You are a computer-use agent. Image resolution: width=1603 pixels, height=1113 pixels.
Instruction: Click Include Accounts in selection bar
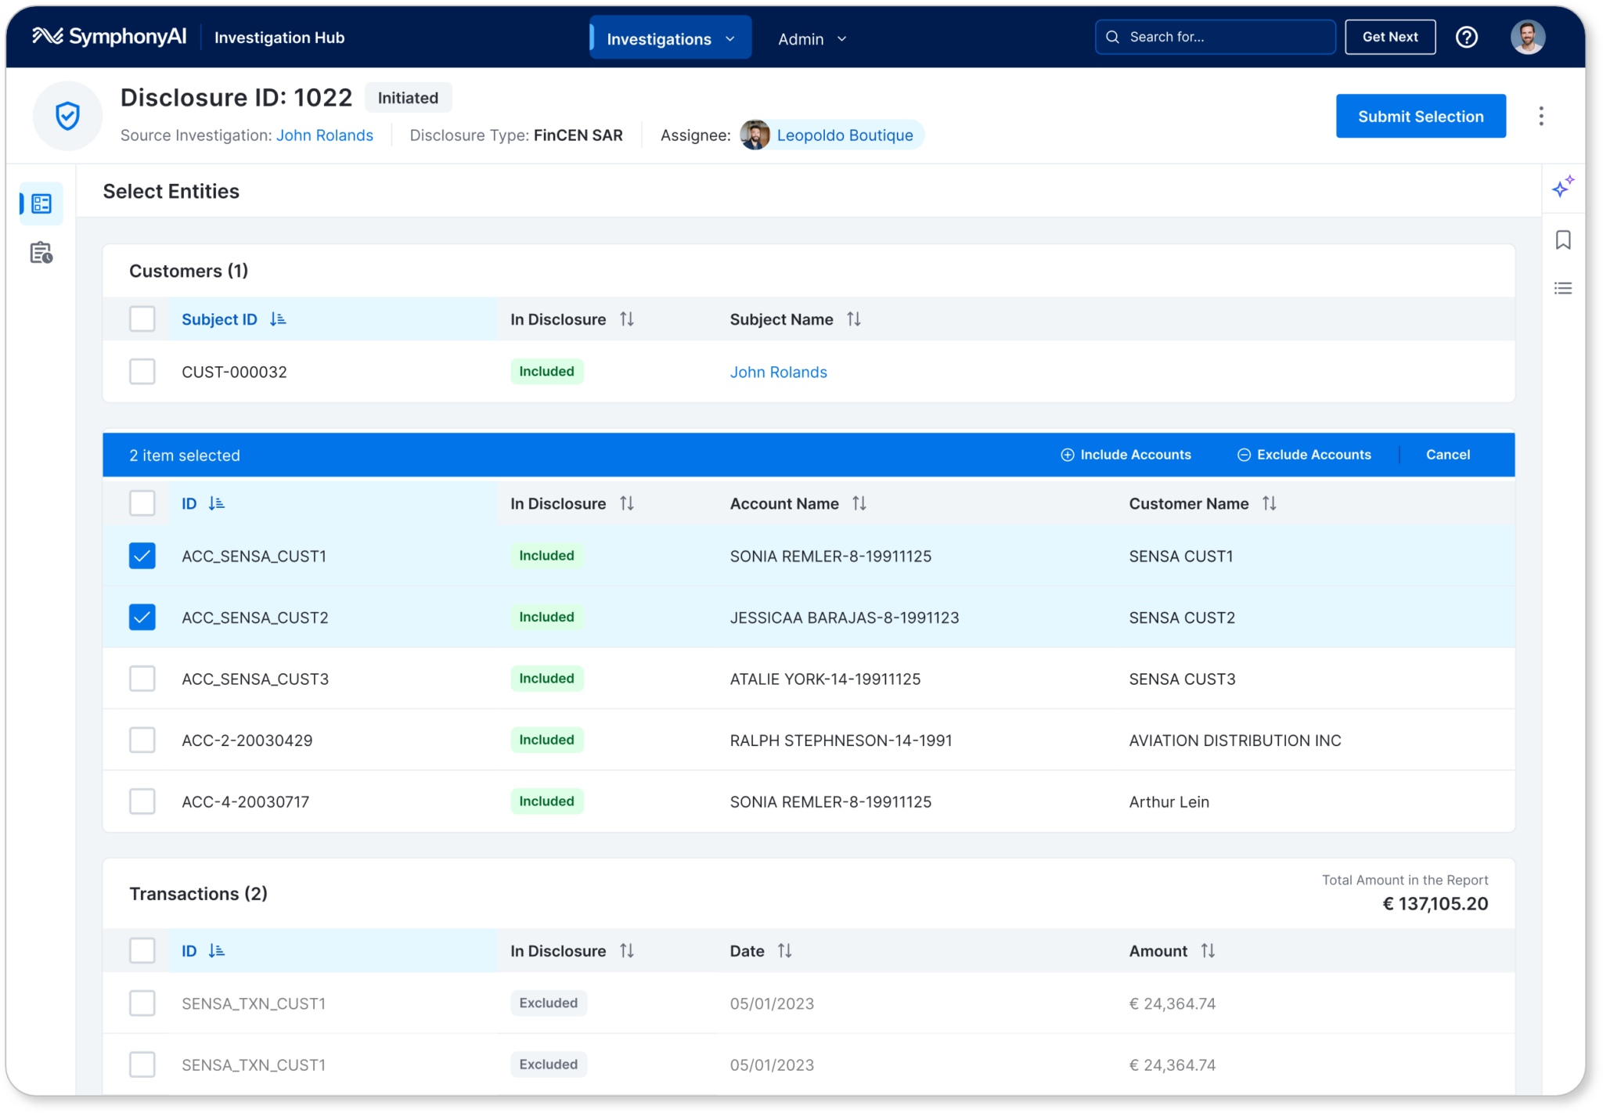click(1126, 455)
